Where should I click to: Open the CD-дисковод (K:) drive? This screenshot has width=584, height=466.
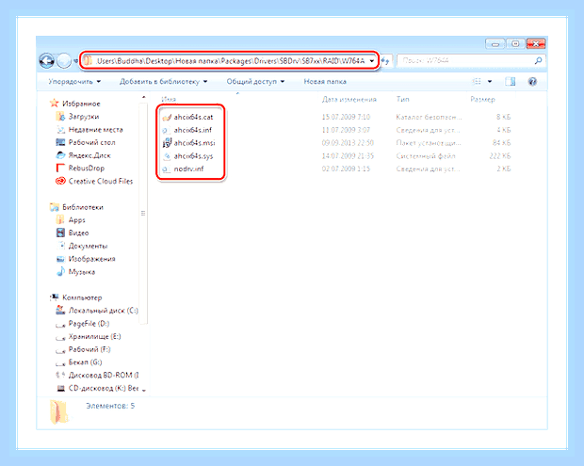pyautogui.click(x=104, y=388)
